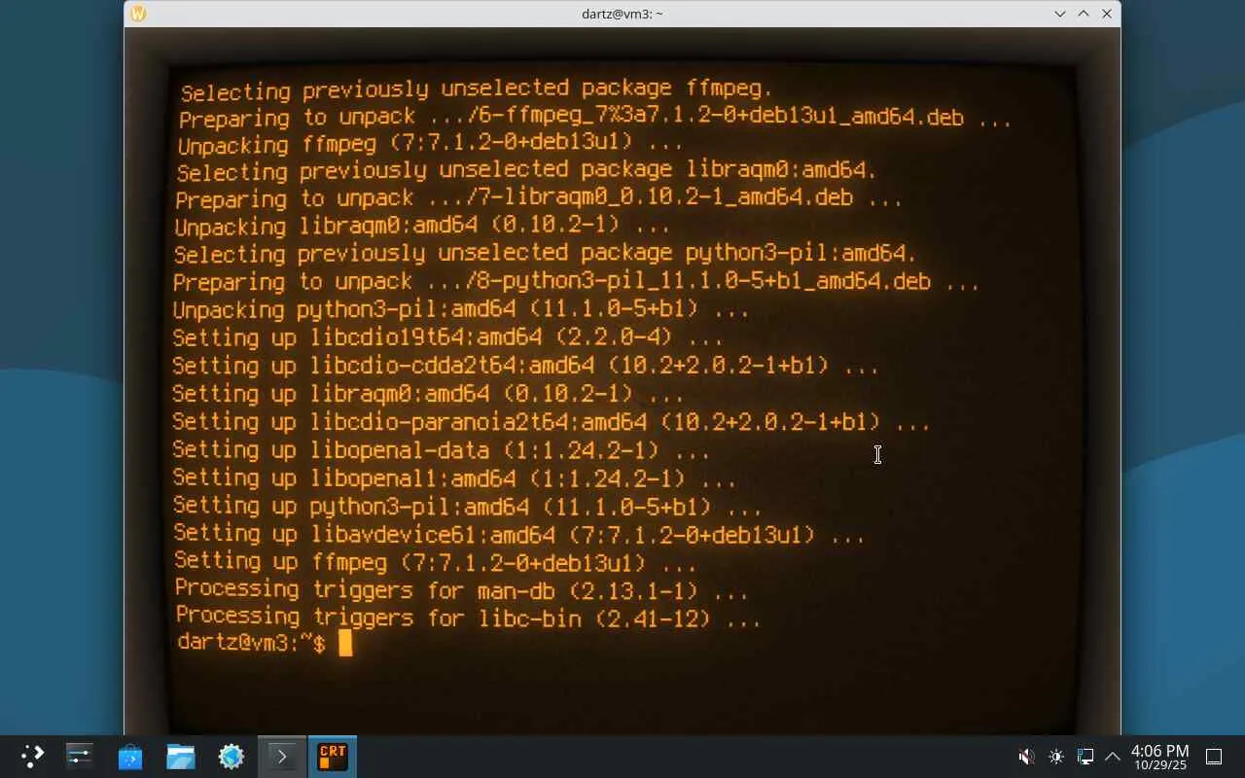Viewport: 1245px width, 778px height.
Task: Click line "Unpacking ffmpeg (7:7.1.2-0+deb13u1) ..."
Action: pos(431,145)
